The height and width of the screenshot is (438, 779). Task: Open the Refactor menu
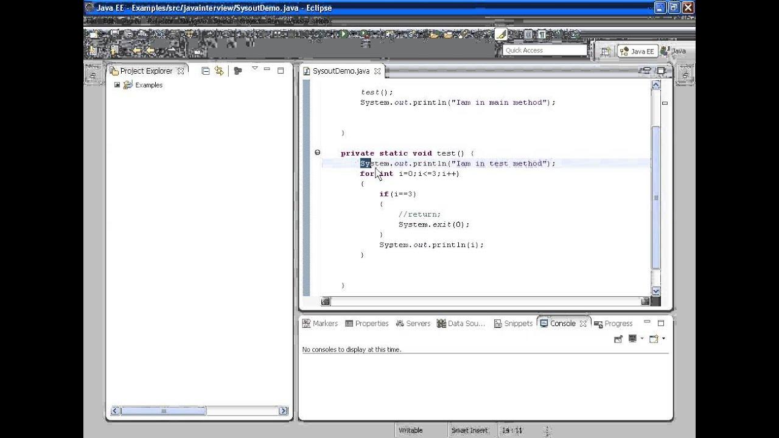pos(160,21)
